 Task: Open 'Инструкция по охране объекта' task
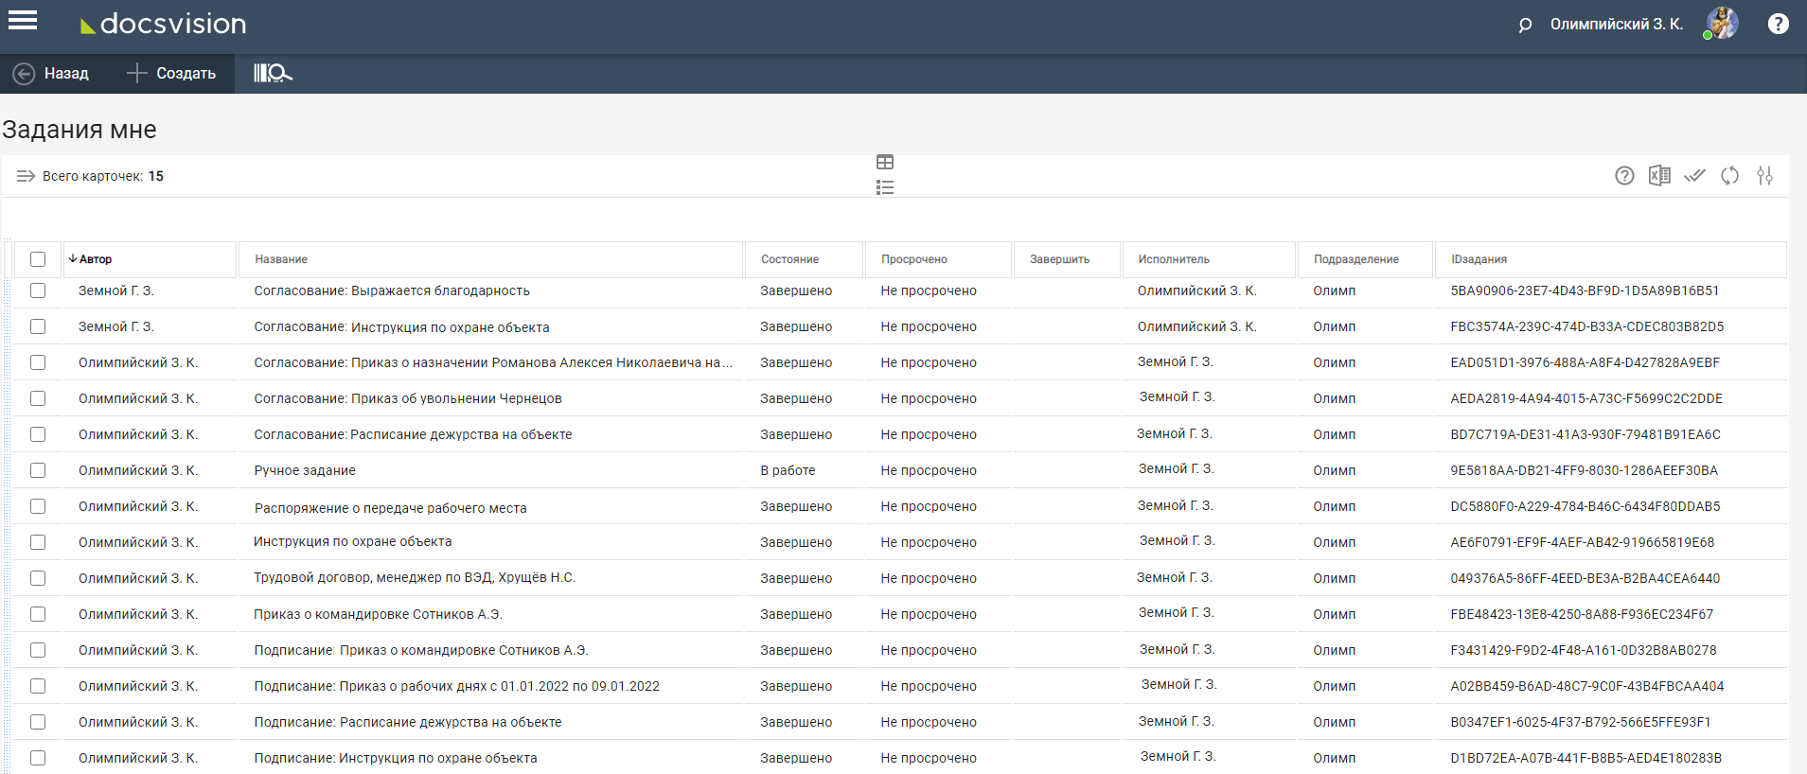click(352, 542)
